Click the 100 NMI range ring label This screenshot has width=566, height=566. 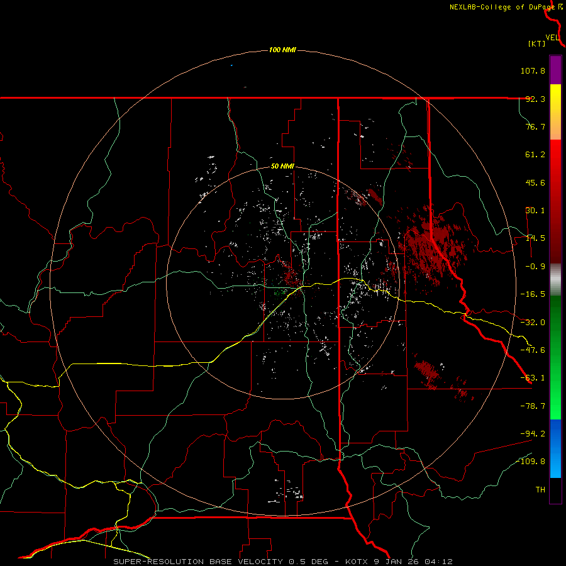pyautogui.click(x=282, y=50)
